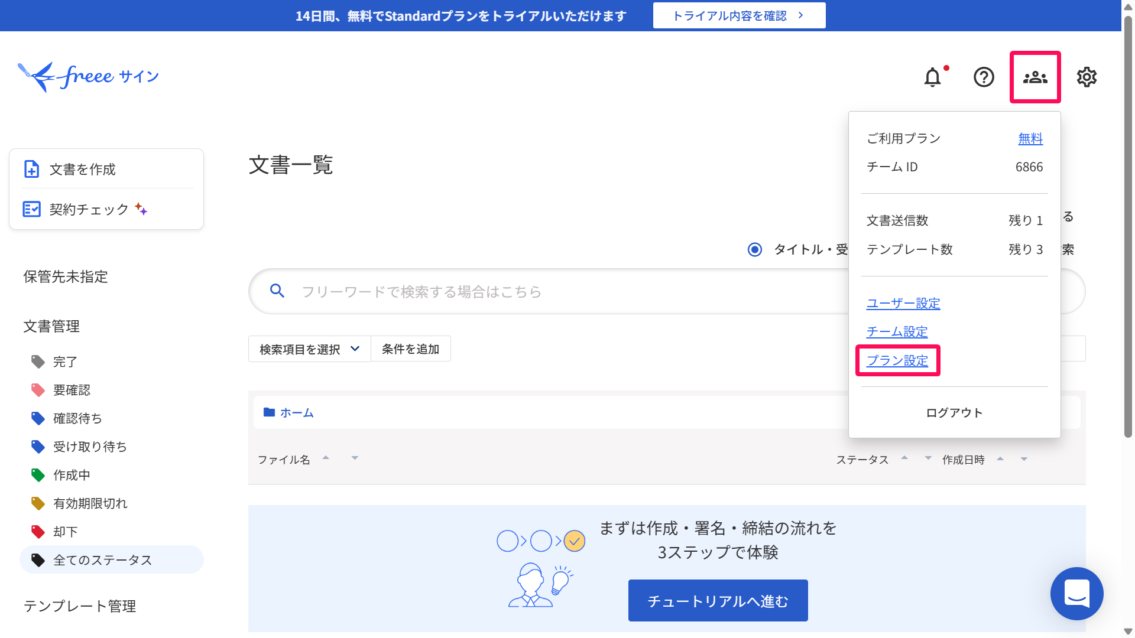Click the 文書を作成 document icon

tap(31, 169)
